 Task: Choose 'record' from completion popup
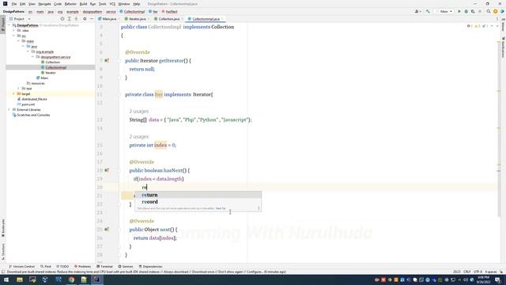pos(198,202)
